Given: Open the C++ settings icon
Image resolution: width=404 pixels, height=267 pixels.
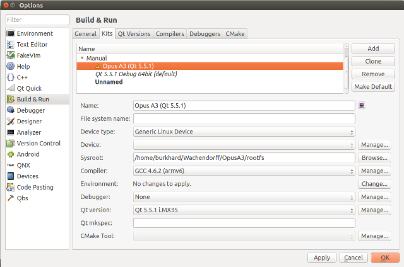Looking at the screenshot, I should point(11,77).
